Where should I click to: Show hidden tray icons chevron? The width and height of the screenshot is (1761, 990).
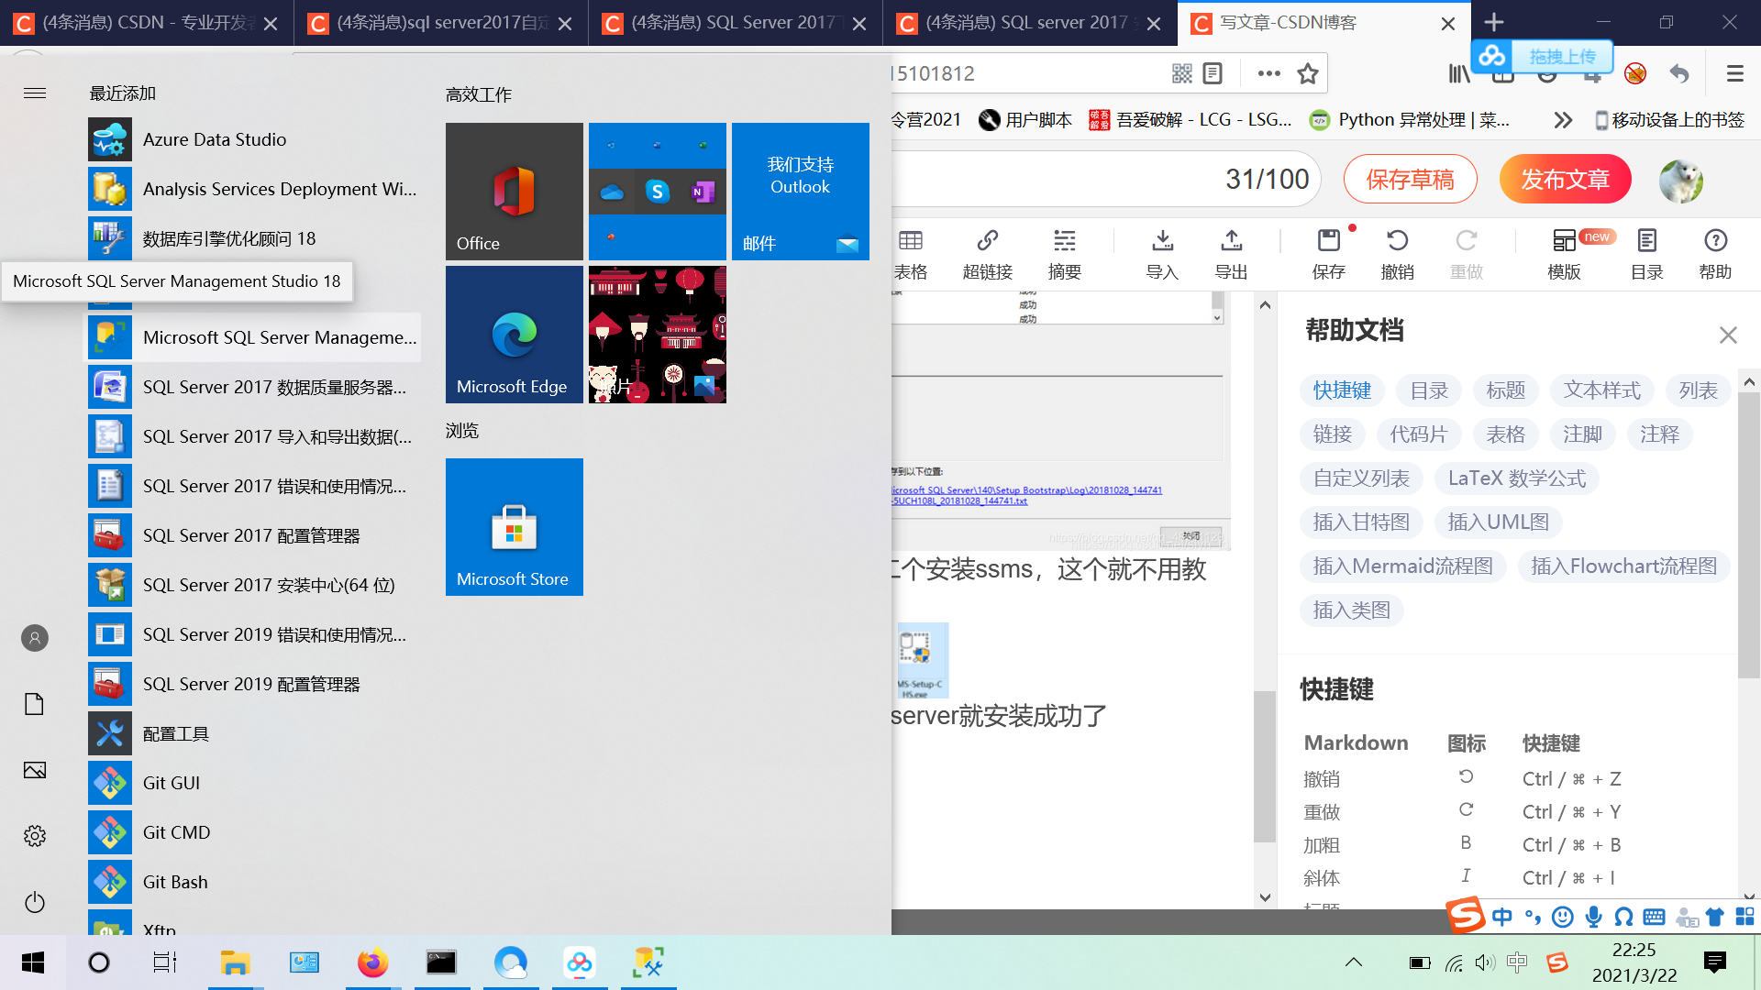click(1354, 962)
